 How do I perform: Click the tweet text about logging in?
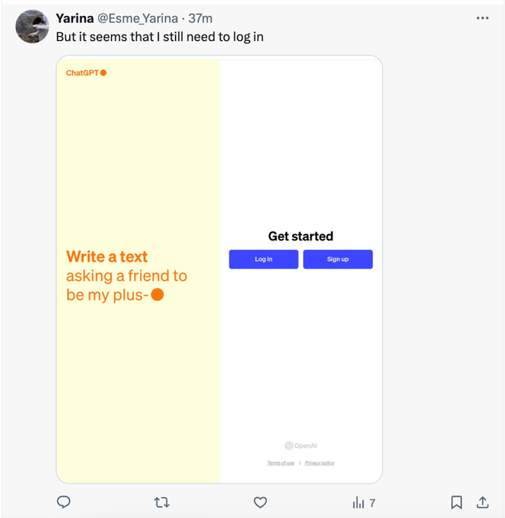tap(159, 37)
